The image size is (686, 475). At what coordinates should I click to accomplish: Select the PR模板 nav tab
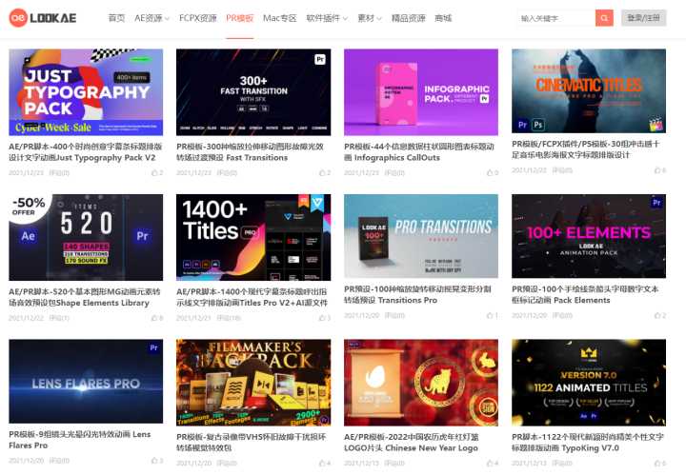(x=240, y=18)
